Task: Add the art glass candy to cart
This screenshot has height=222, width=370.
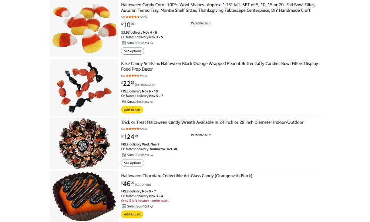Action: coord(132,214)
